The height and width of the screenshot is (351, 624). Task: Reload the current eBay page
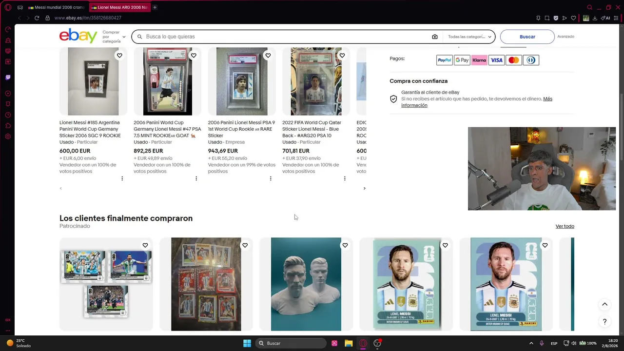pyautogui.click(x=37, y=18)
